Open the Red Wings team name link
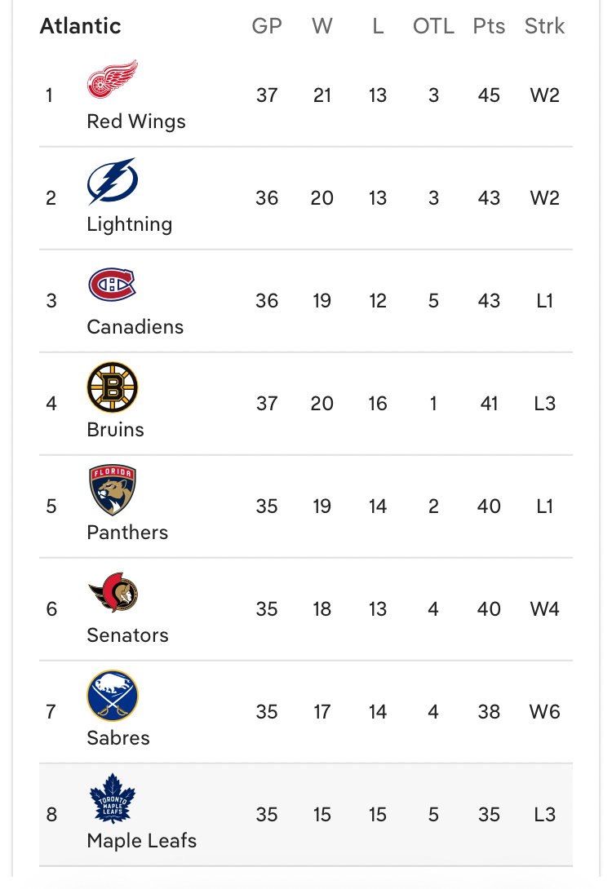The height and width of the screenshot is (889, 612). [x=136, y=122]
